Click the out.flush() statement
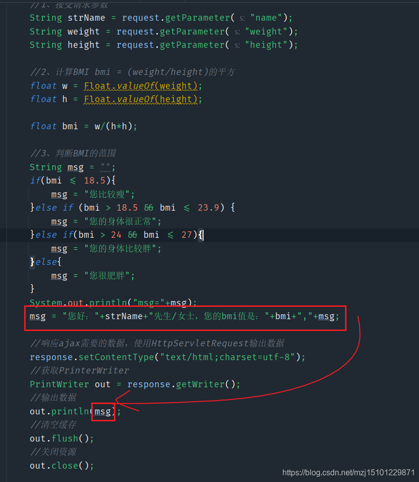 coord(62,439)
